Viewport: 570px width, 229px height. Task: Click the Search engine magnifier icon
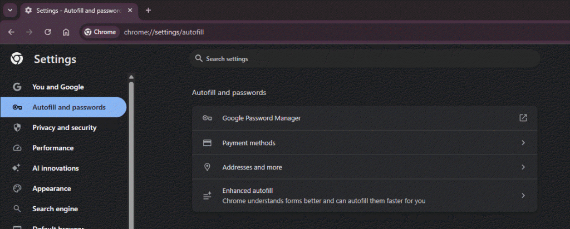click(x=17, y=208)
